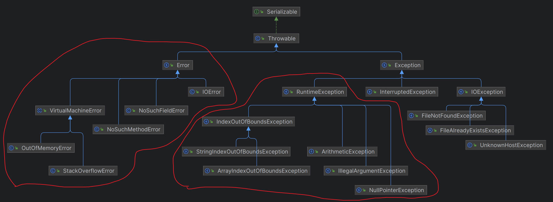Click the exception icon beside ArithmeticException

[311, 152]
